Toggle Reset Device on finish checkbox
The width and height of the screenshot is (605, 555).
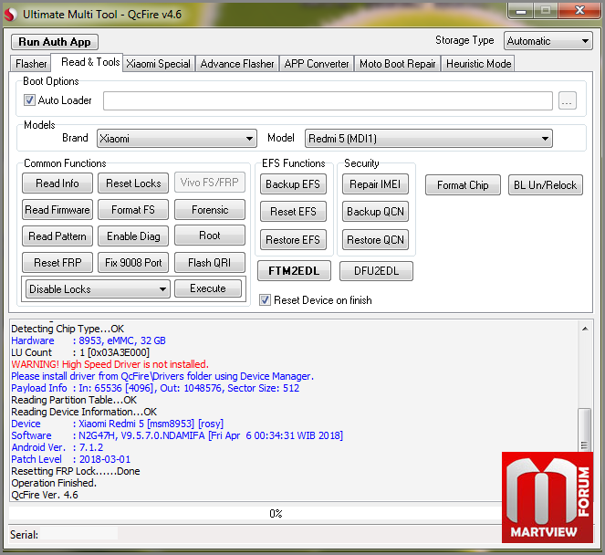click(x=265, y=300)
